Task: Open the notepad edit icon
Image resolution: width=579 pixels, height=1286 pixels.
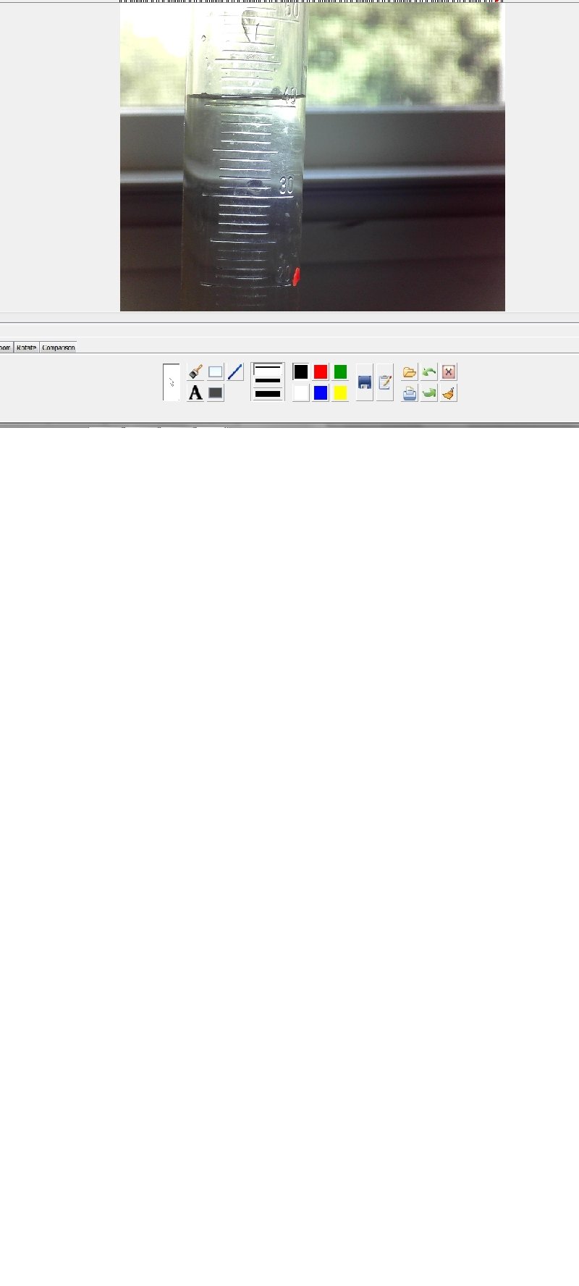Action: coord(385,382)
